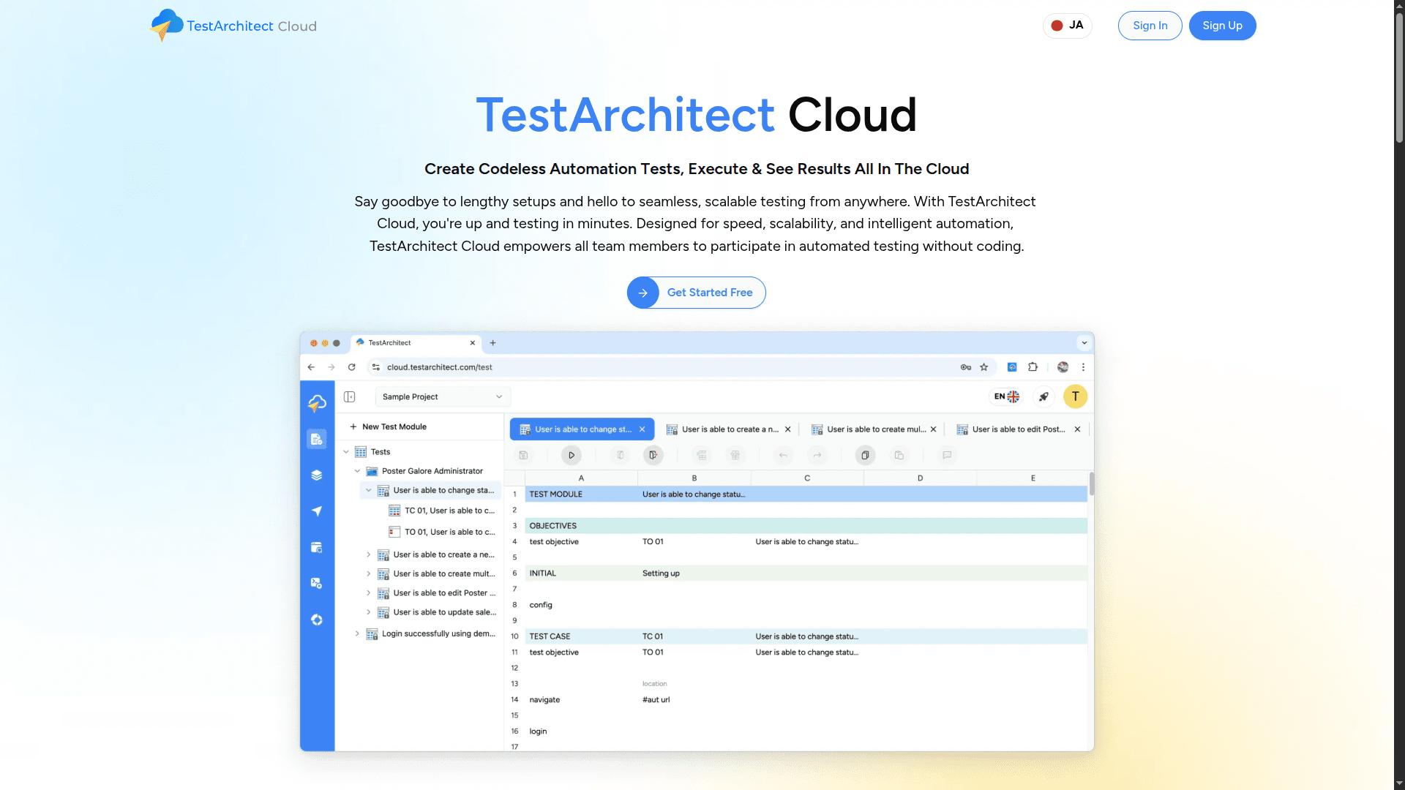Click the 'TEST MODULE' cell in row 1
This screenshot has width=1405, height=790.
tap(581, 494)
